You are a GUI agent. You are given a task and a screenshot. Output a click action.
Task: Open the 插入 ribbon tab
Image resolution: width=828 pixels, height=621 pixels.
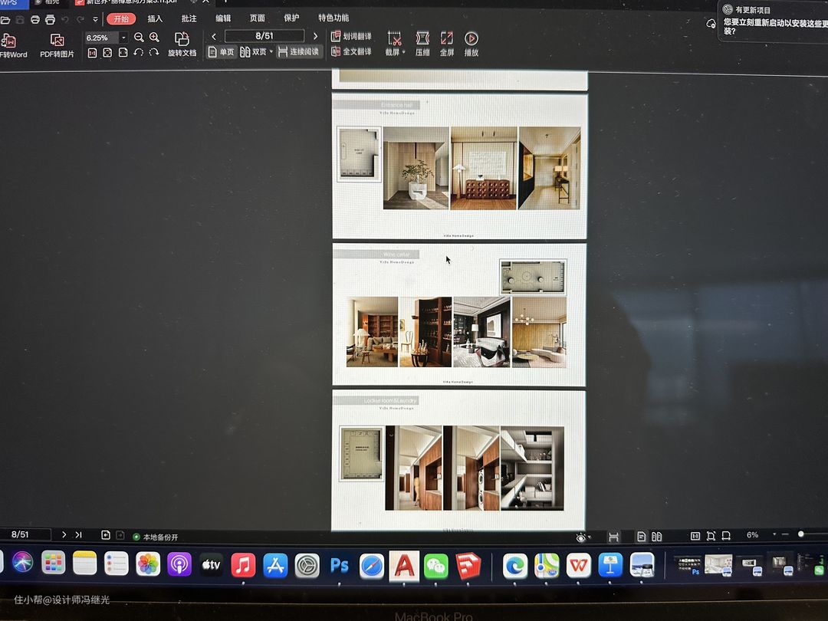click(155, 18)
